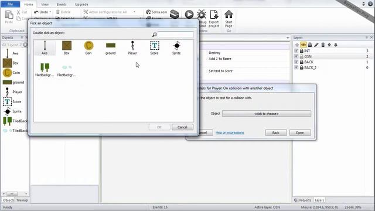Image resolution: width=375 pixels, height=211 pixels.
Task: Click the Set text to Score action
Action: (220, 71)
